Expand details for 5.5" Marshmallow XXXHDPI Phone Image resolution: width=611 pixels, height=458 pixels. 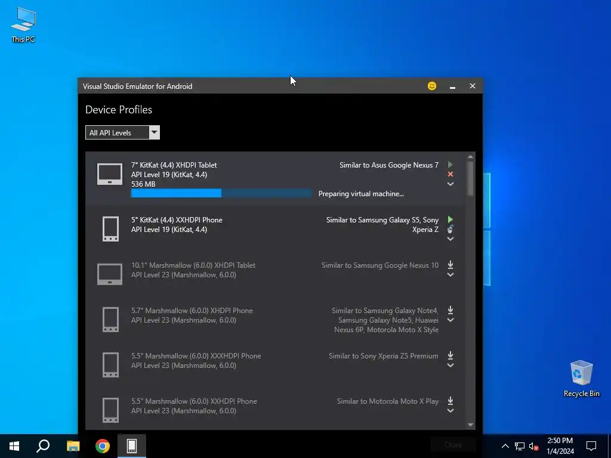[x=450, y=366]
